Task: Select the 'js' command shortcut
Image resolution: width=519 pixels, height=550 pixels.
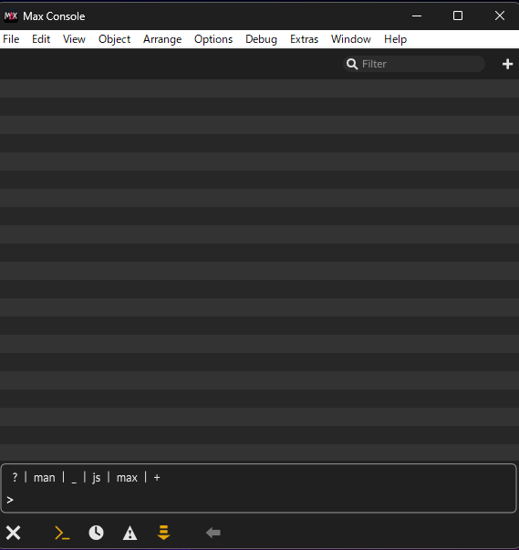Action: pyautogui.click(x=97, y=478)
